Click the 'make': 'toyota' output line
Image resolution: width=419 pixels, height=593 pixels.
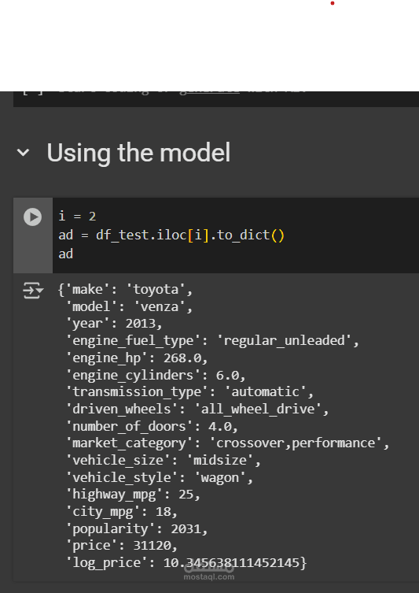126,290
